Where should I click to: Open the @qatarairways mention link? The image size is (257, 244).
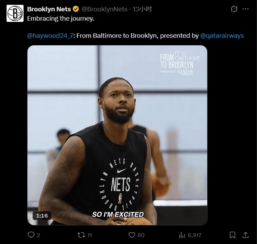222,35
